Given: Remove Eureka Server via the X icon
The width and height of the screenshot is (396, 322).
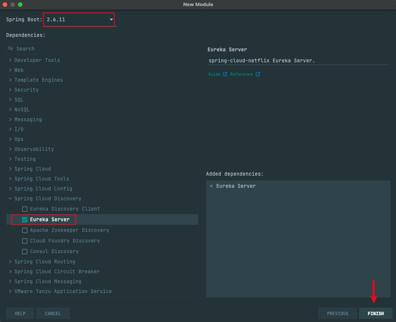Looking at the screenshot, I should pyautogui.click(x=211, y=186).
